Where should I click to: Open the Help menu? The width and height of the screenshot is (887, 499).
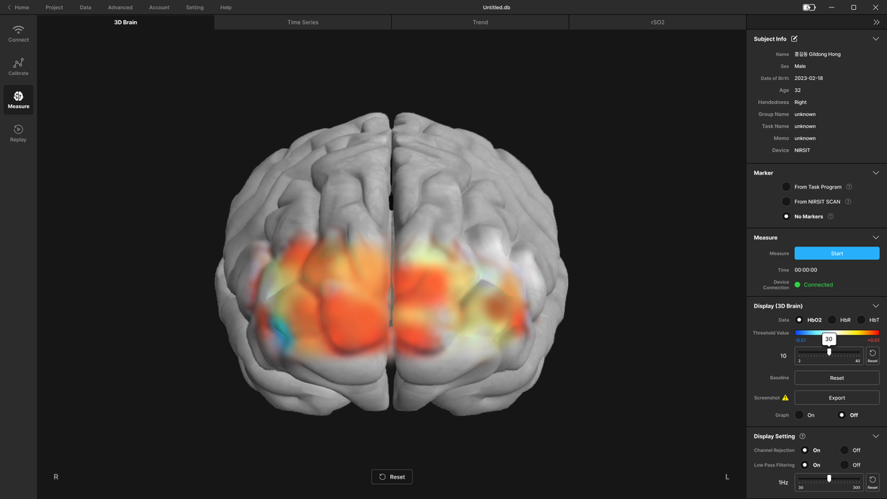(x=226, y=8)
